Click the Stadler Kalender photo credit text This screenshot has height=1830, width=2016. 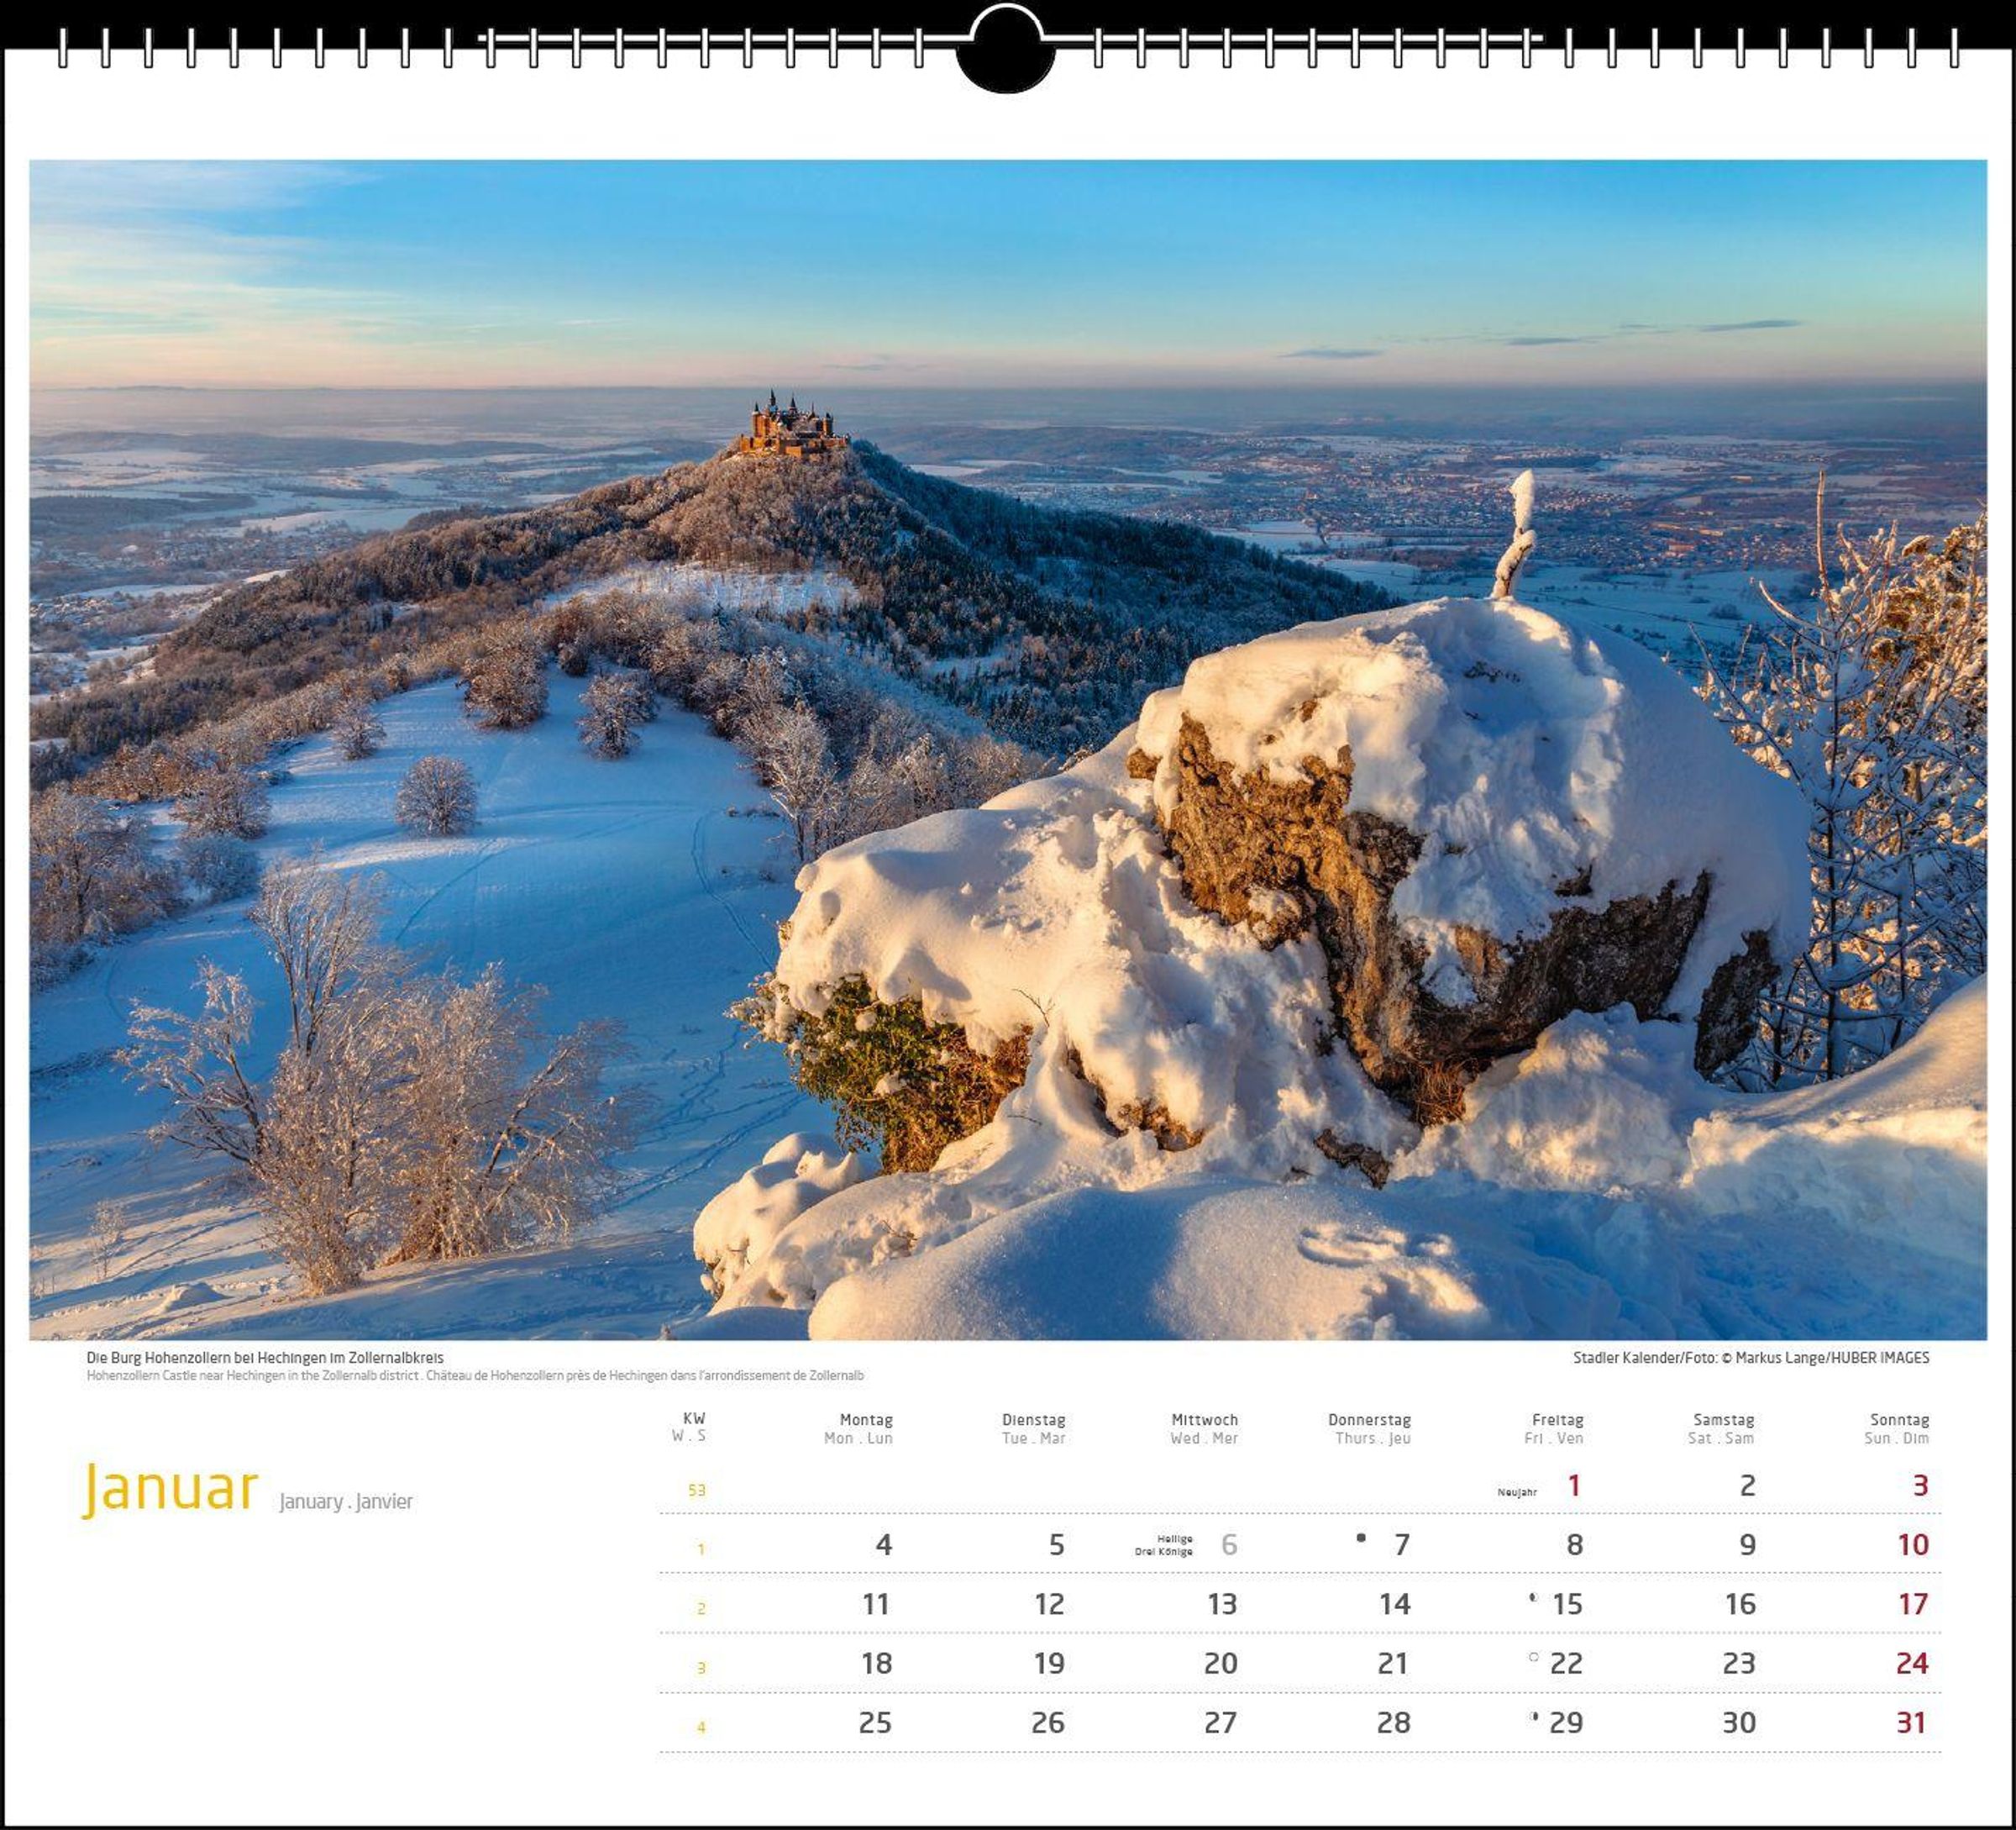[1750, 1357]
